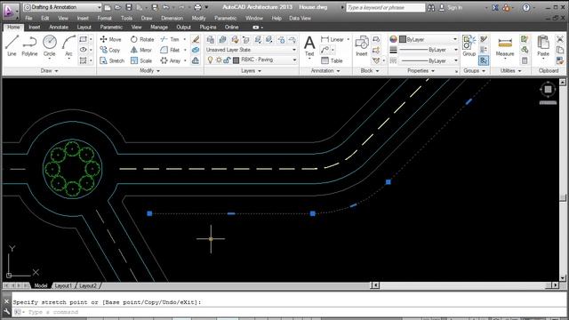
Task: Insert a Table annotation
Action: click(x=332, y=60)
